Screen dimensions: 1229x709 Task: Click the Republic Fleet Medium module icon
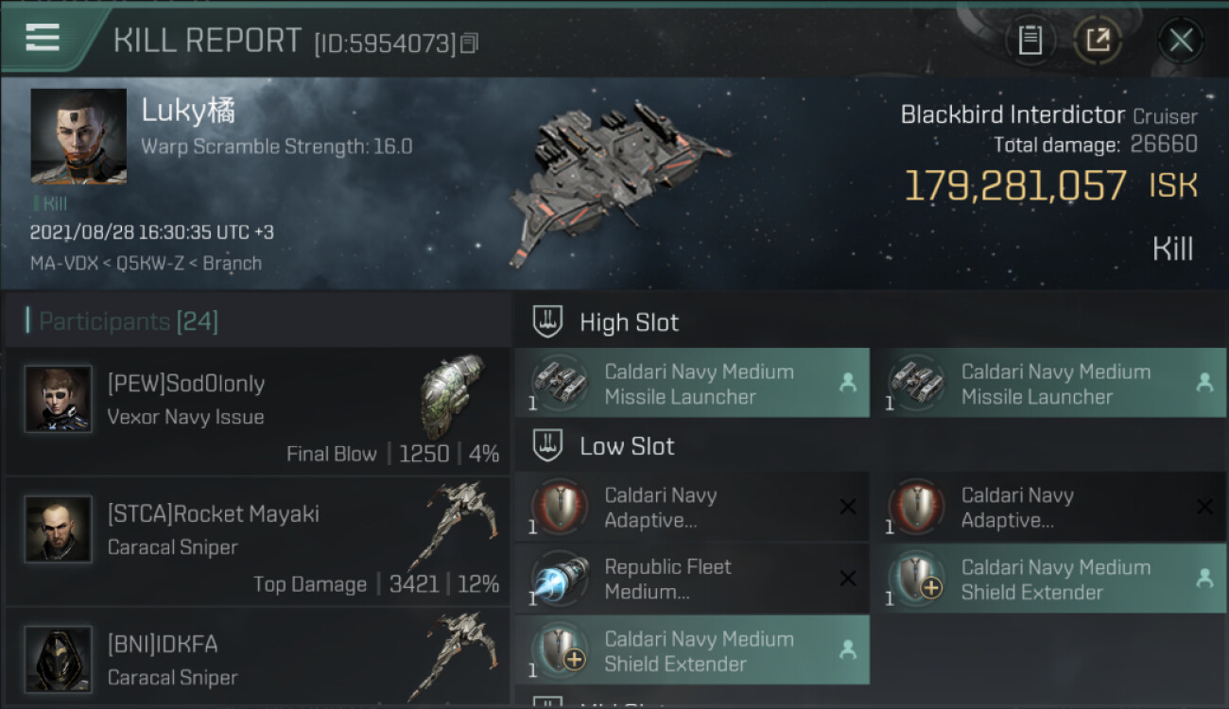pyautogui.click(x=555, y=579)
